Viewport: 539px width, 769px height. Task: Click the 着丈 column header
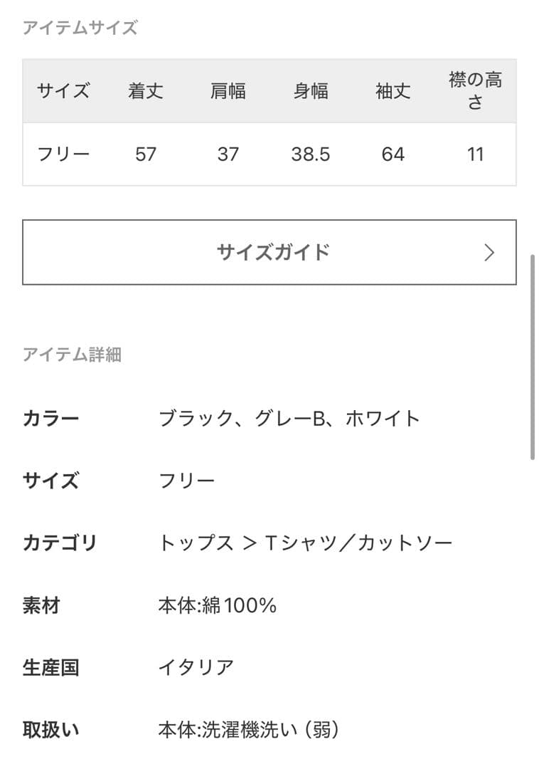pyautogui.click(x=146, y=91)
